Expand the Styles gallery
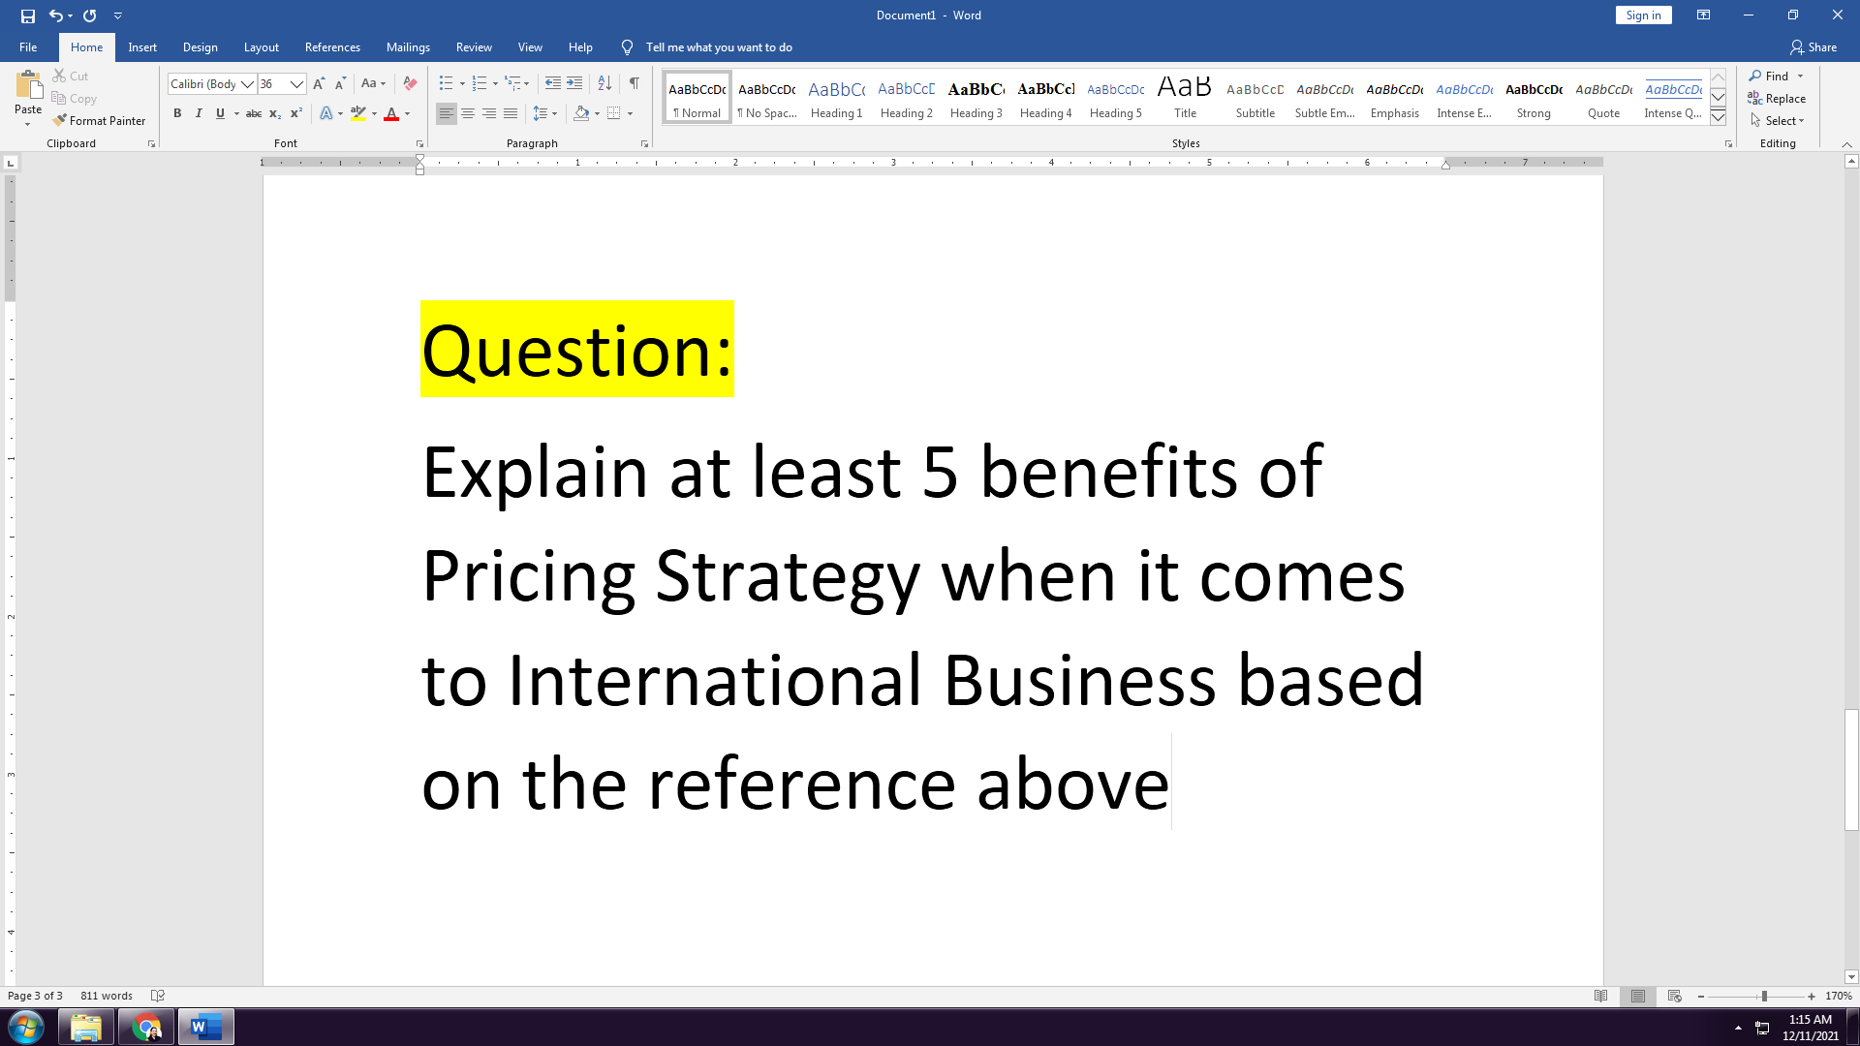This screenshot has height=1046, width=1860. (1718, 117)
